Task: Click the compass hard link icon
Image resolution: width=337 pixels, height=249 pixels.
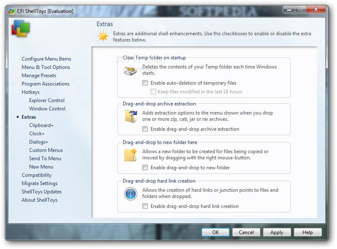Action: click(131, 194)
